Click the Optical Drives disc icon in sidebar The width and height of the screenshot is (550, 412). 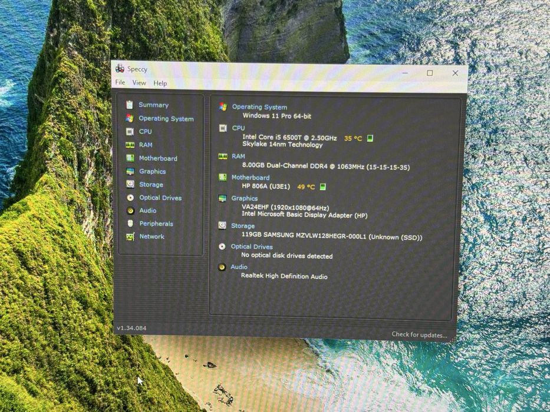pyautogui.click(x=130, y=198)
